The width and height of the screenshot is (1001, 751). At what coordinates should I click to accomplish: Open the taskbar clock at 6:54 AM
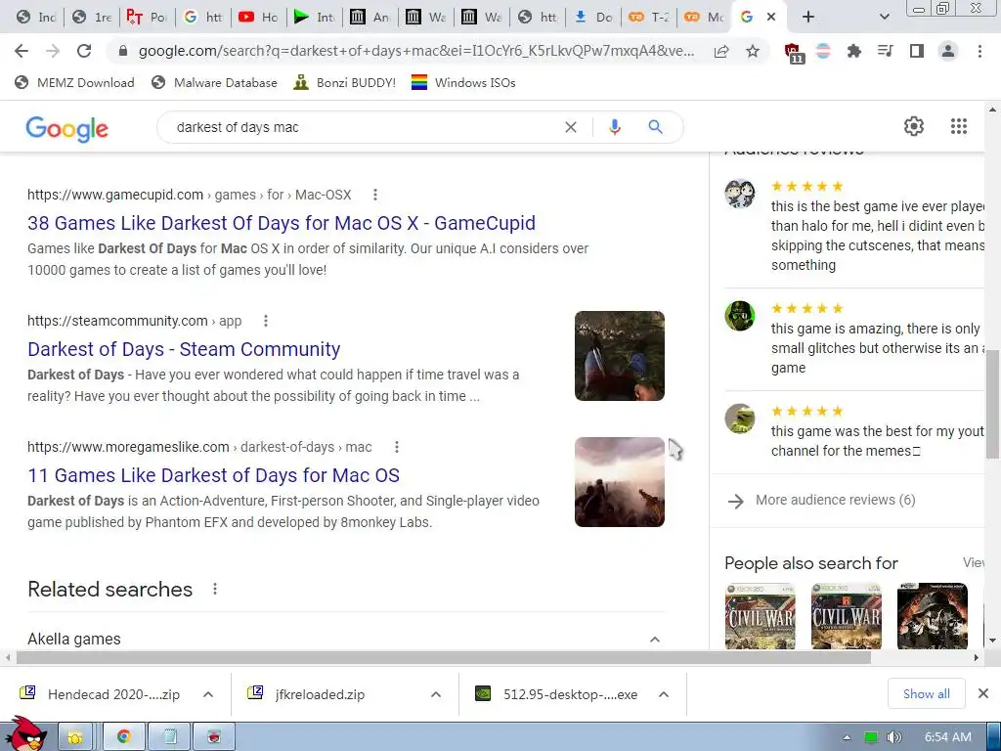(x=947, y=737)
